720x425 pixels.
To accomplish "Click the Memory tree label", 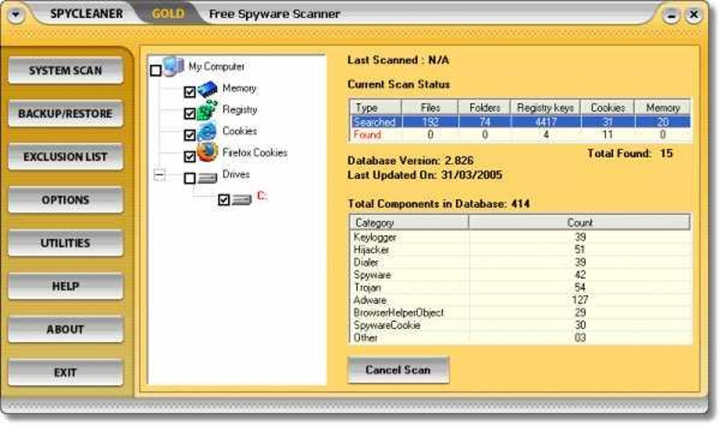I will tap(239, 88).
